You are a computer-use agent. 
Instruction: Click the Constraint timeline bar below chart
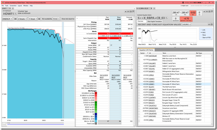tap(36, 125)
